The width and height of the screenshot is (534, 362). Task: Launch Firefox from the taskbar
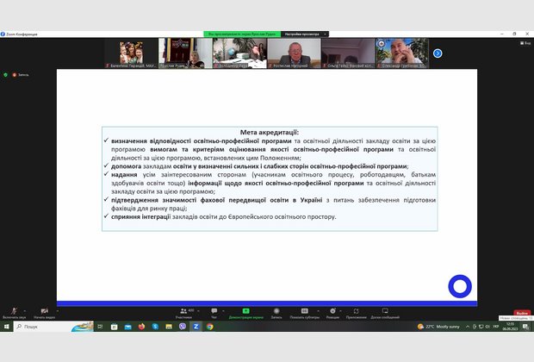141,327
